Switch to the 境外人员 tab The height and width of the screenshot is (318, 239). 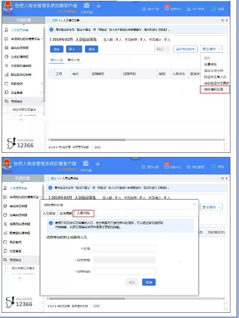74,60
